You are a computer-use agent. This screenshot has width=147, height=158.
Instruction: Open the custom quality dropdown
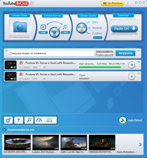point(98,38)
